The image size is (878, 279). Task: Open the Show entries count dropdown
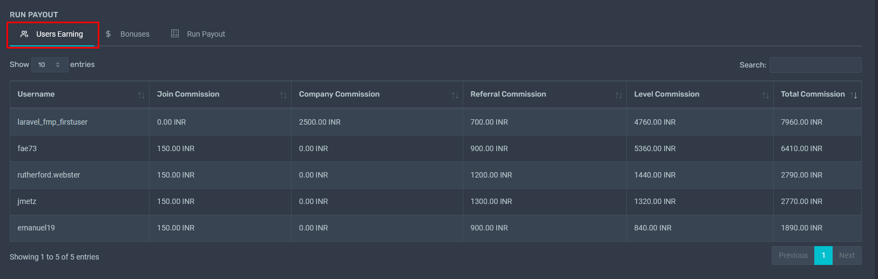pos(49,65)
